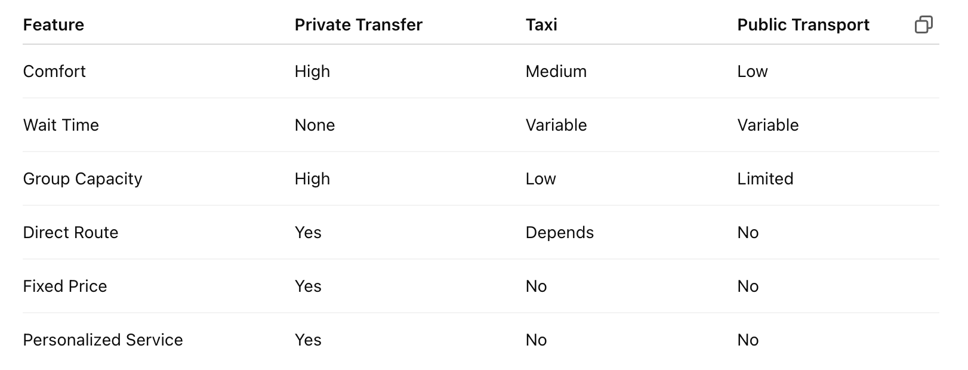The image size is (968, 370).
Task: Select the Comfort row label
Action: 54,72
